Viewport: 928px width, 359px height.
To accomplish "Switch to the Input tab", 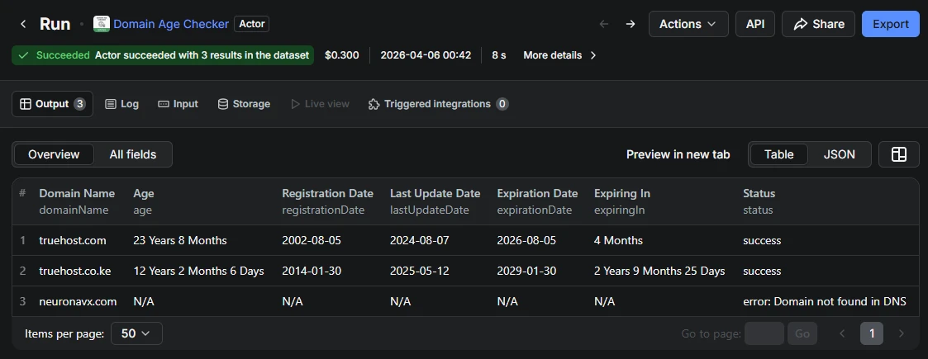I will pyautogui.click(x=178, y=104).
